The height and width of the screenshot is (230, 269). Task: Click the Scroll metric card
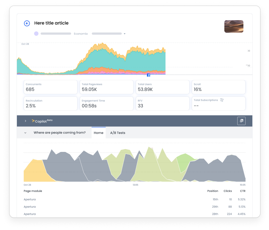click(x=218, y=87)
